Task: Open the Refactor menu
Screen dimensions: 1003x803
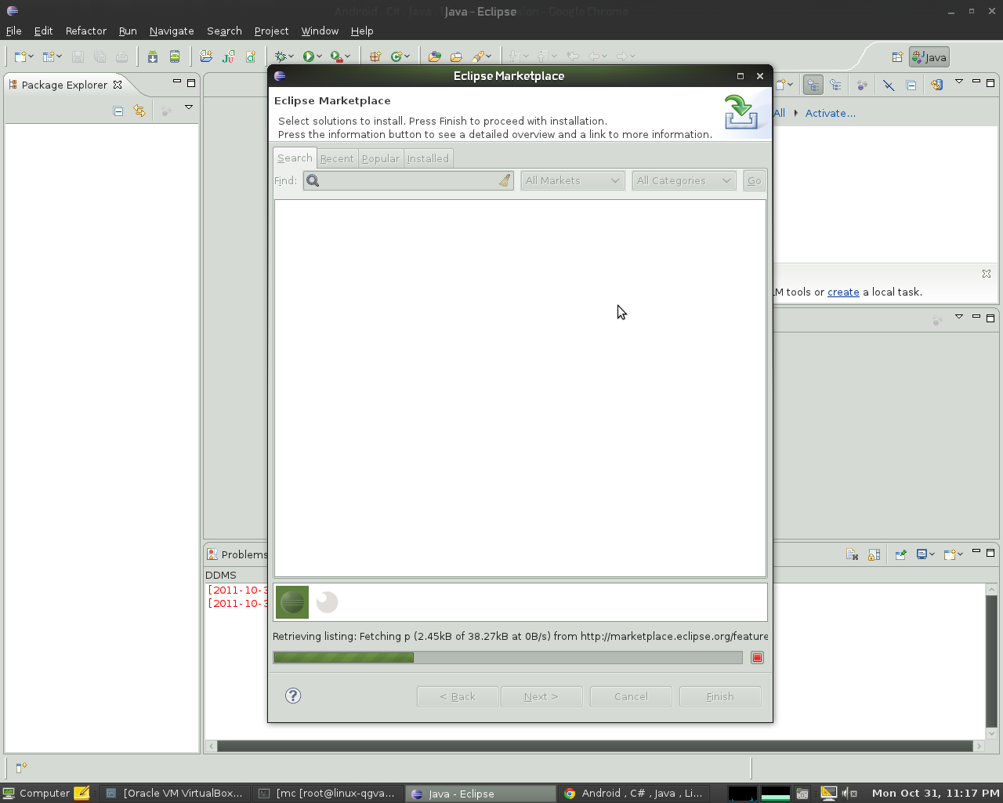Action: [85, 31]
